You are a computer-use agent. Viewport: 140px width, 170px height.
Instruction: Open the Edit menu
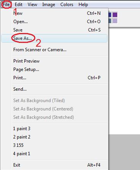tap(19, 5)
